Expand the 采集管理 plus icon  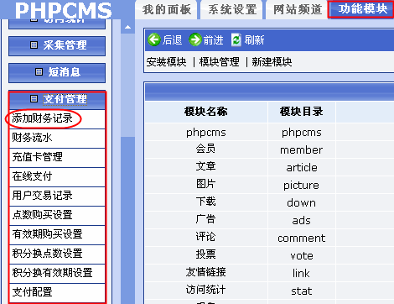(x=34, y=45)
